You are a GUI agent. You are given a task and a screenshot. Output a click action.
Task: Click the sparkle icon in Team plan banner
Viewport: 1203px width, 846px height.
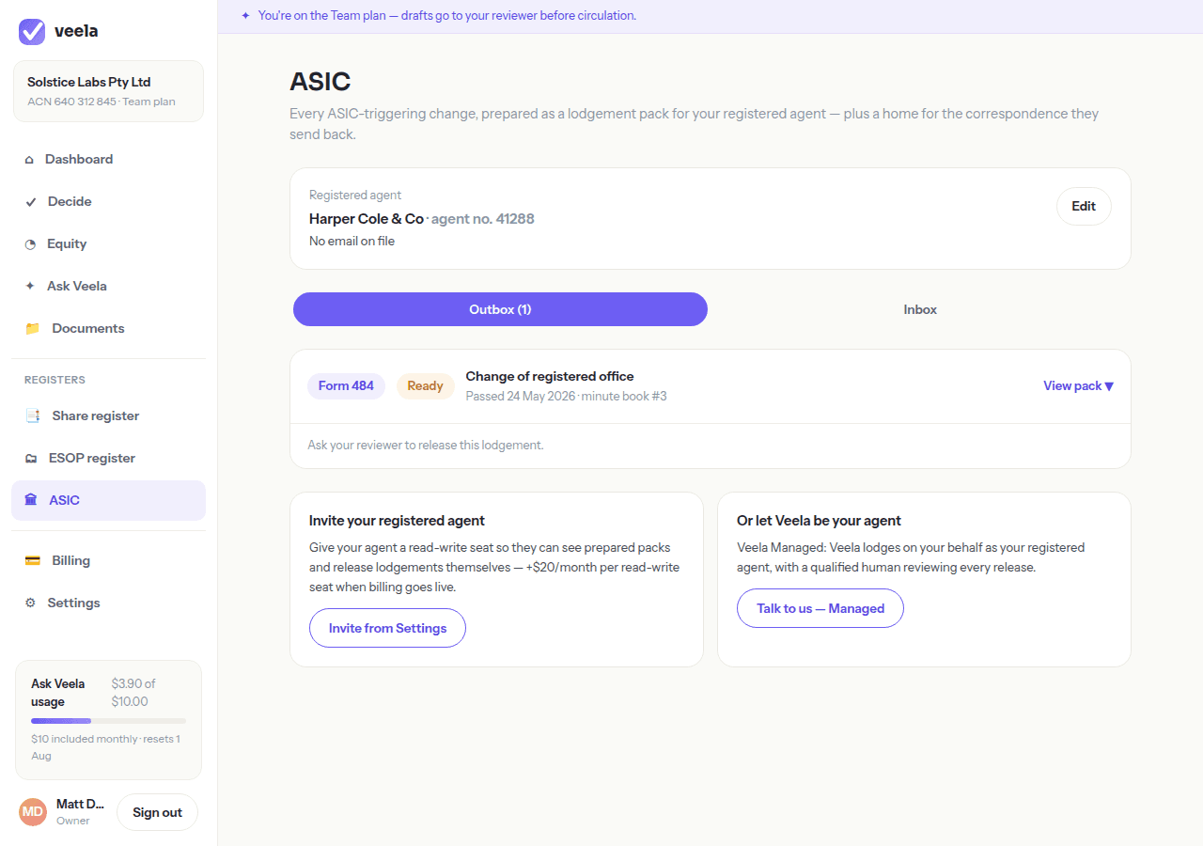[245, 16]
